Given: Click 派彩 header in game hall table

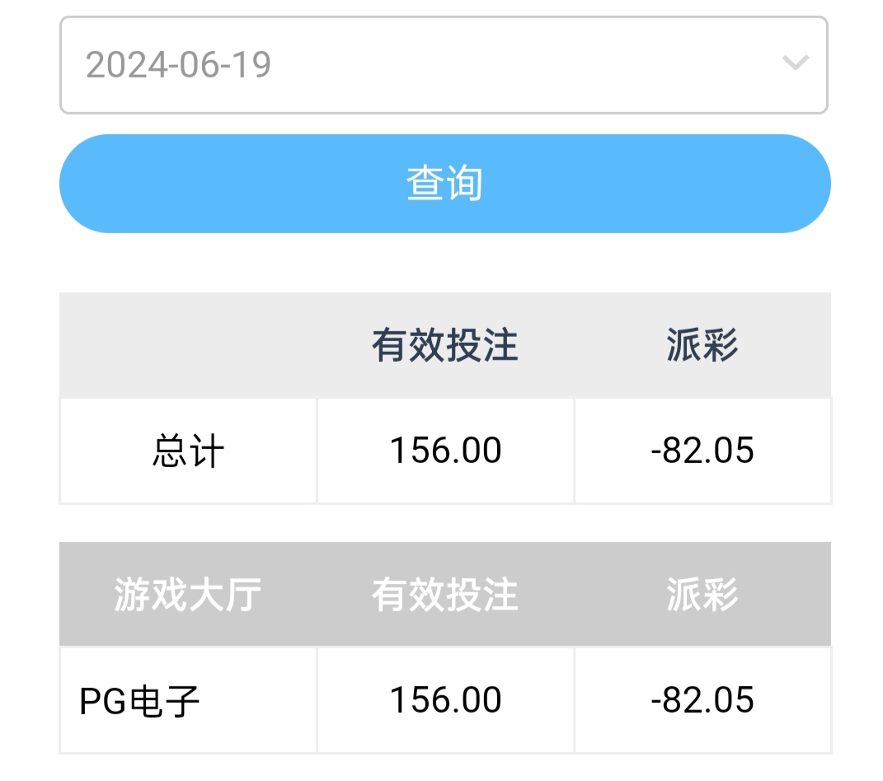Looking at the screenshot, I should pyautogui.click(x=702, y=594).
